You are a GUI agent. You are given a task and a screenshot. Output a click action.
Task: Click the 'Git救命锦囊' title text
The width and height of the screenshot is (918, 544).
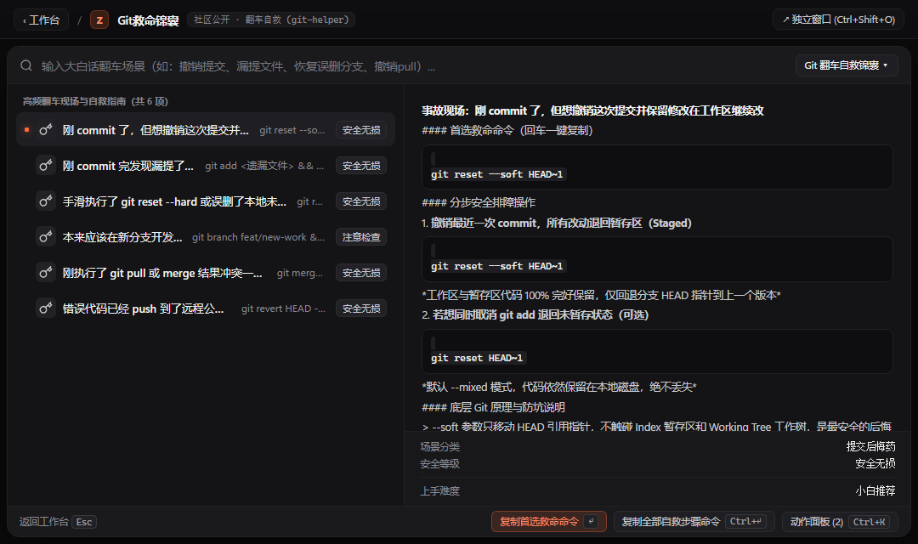coord(148,20)
